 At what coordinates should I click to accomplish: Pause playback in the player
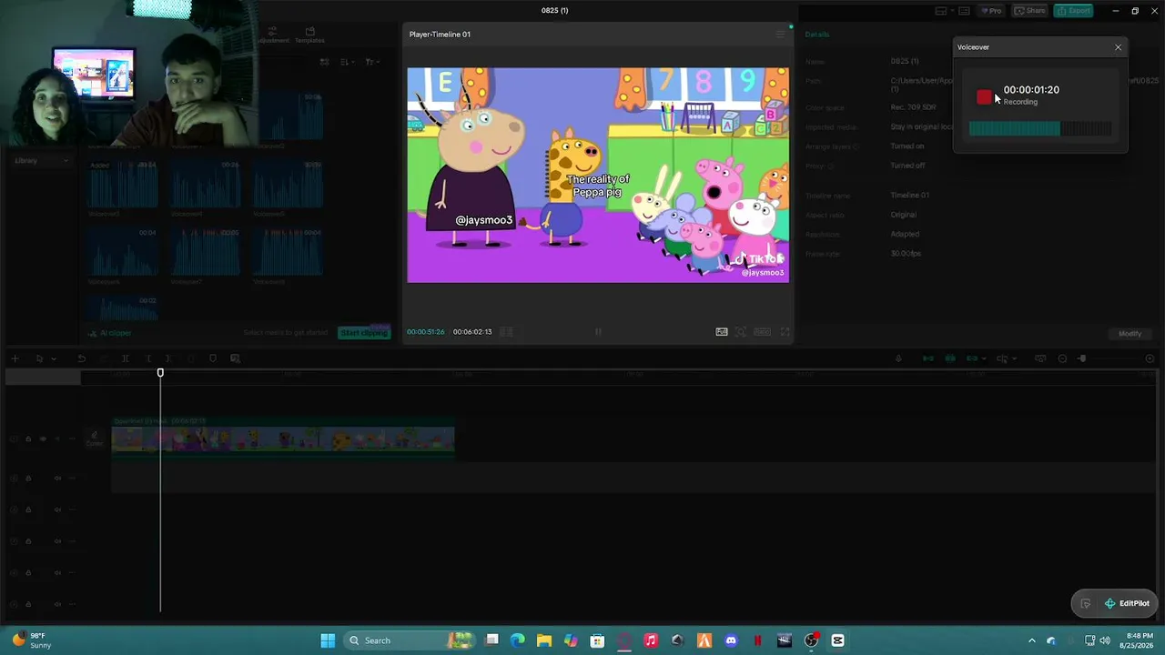(598, 332)
